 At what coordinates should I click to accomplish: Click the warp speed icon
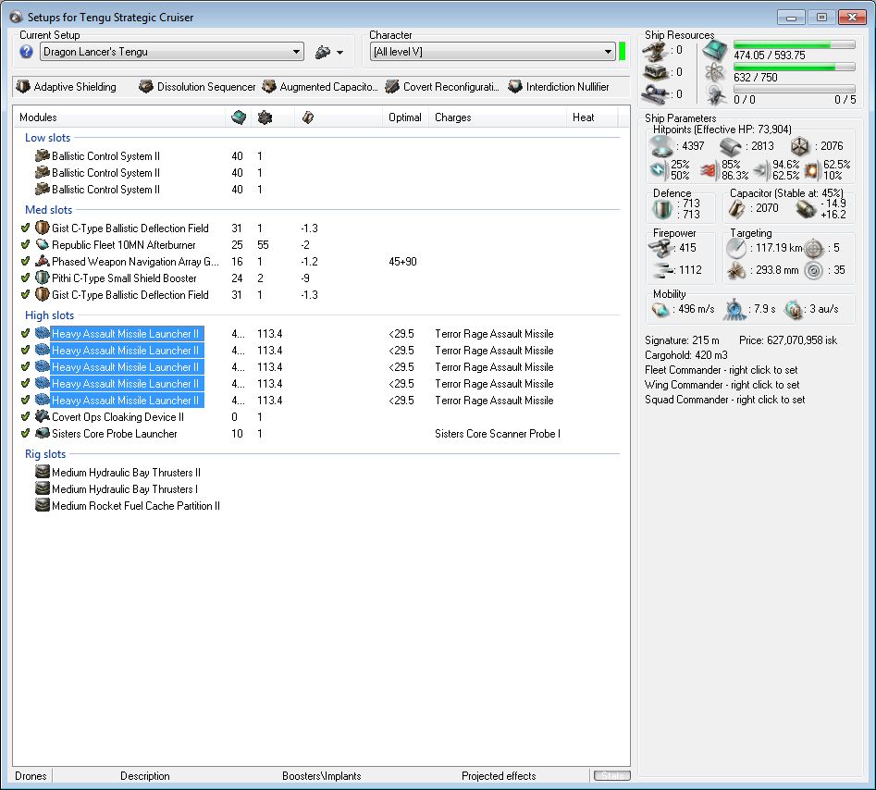[x=793, y=309]
